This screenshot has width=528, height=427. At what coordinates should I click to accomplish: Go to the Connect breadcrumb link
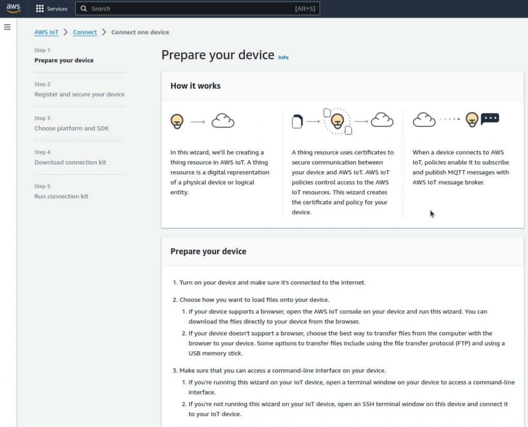[85, 32]
